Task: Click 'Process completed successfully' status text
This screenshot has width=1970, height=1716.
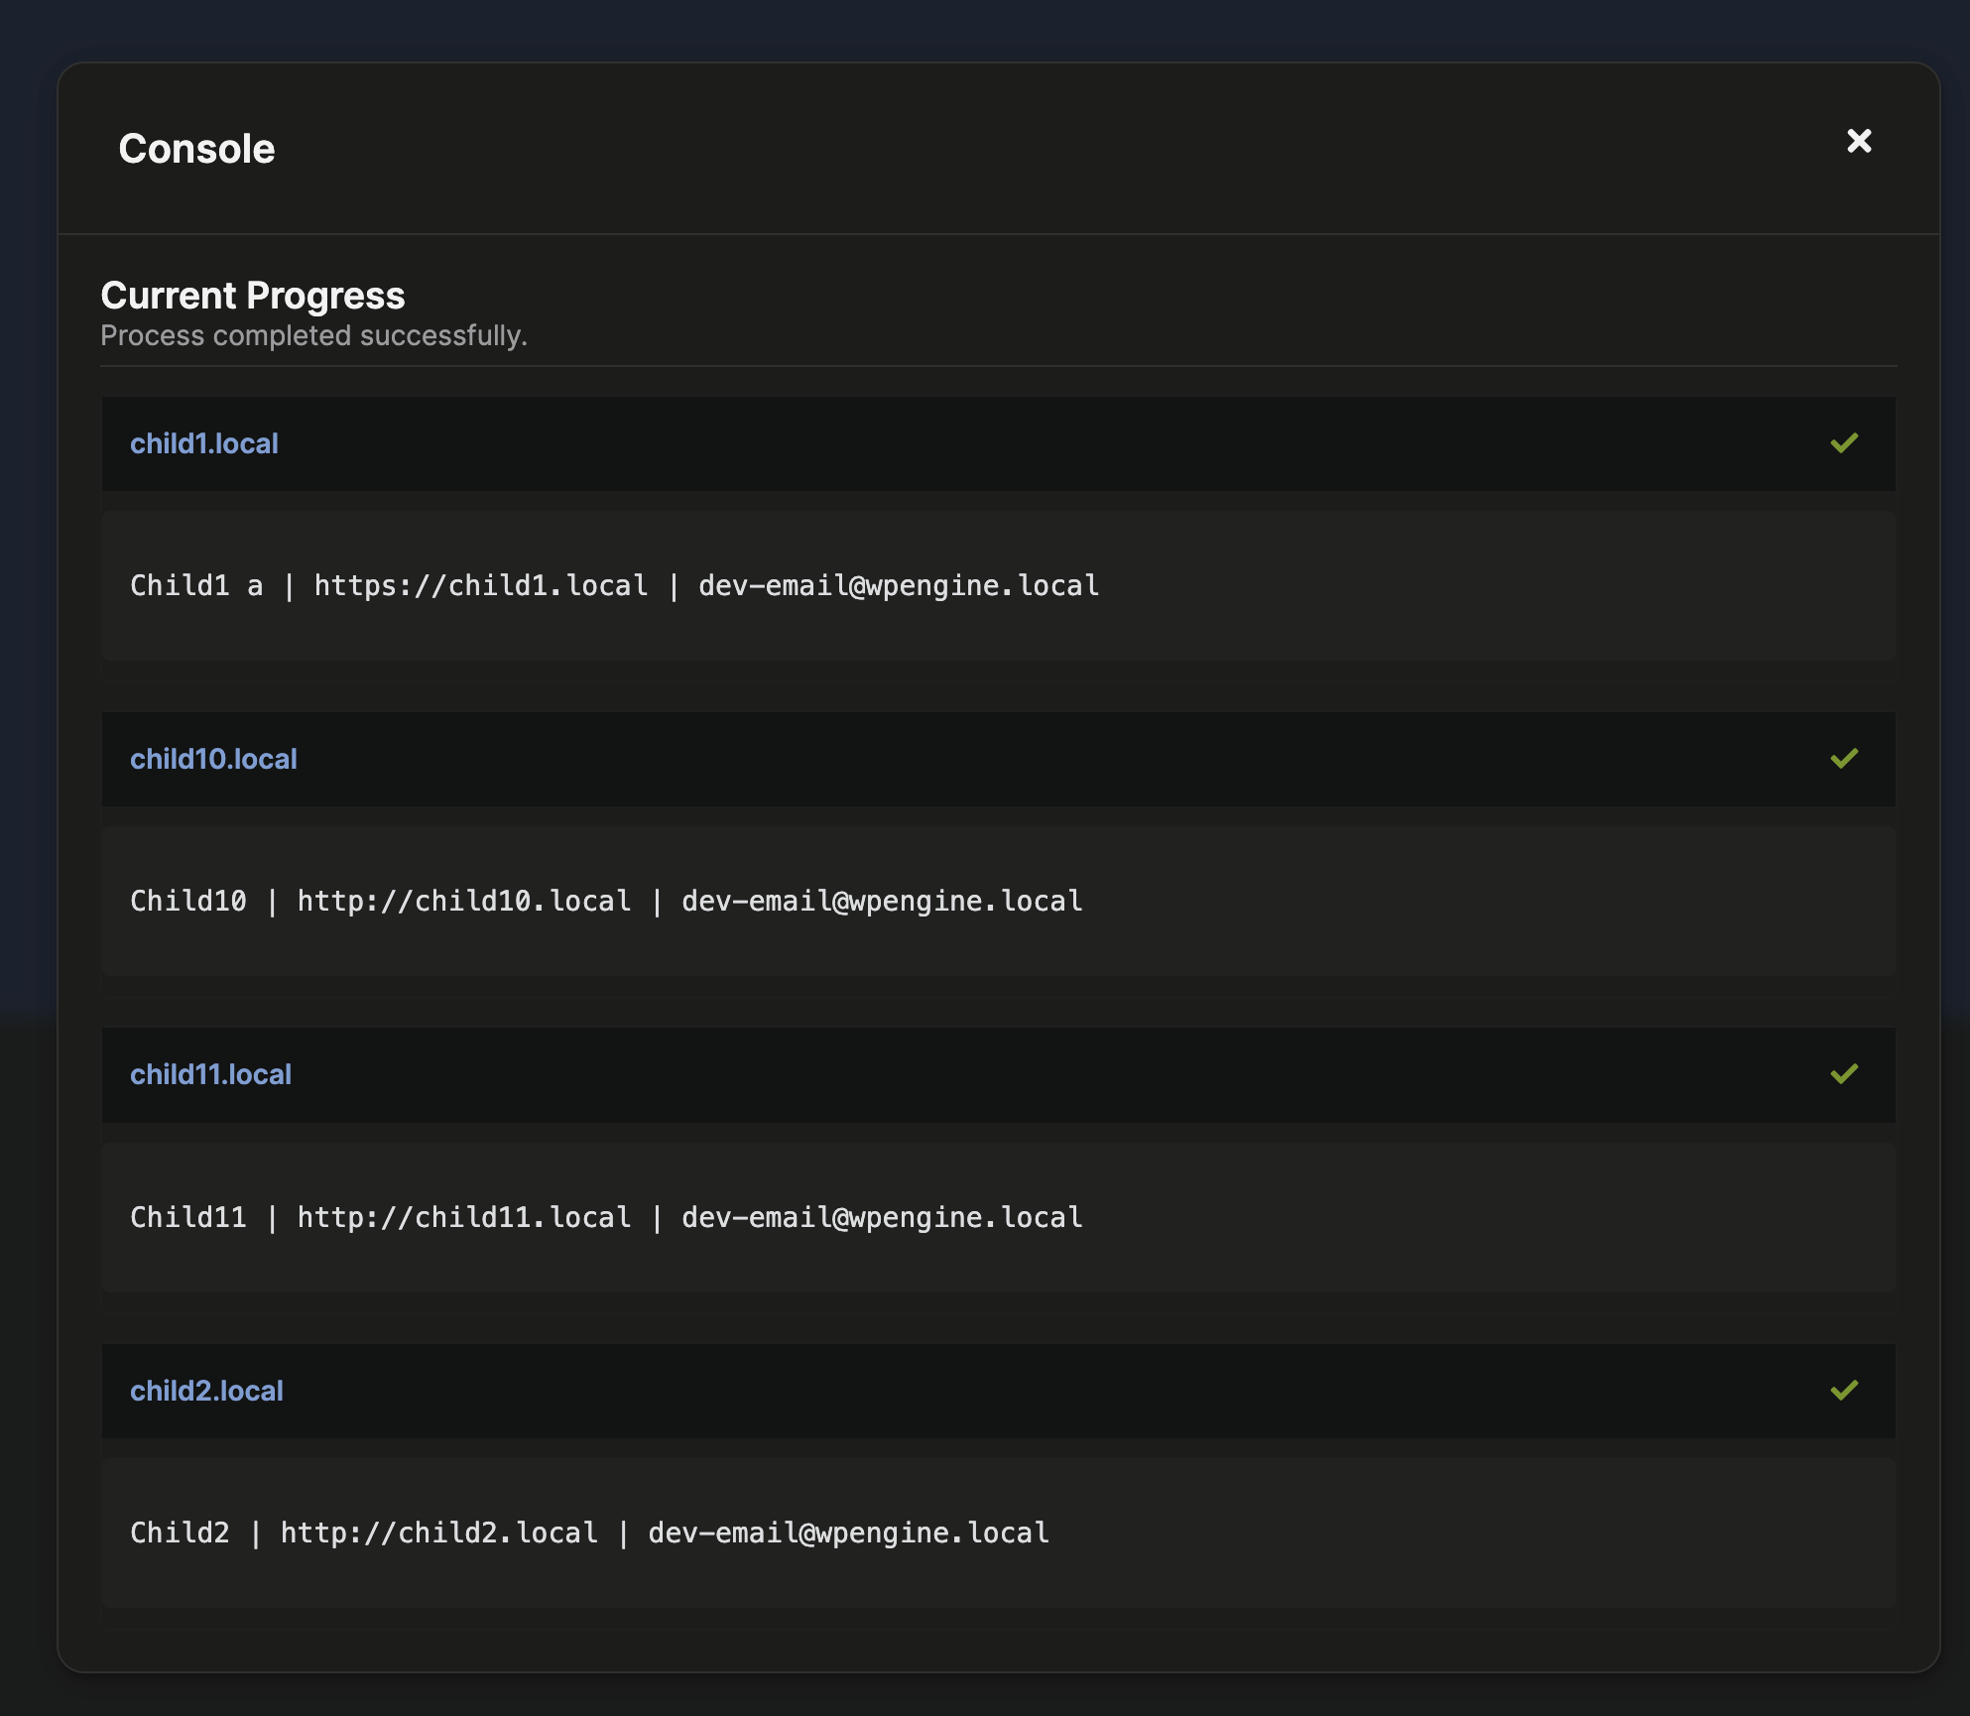Action: (x=313, y=335)
